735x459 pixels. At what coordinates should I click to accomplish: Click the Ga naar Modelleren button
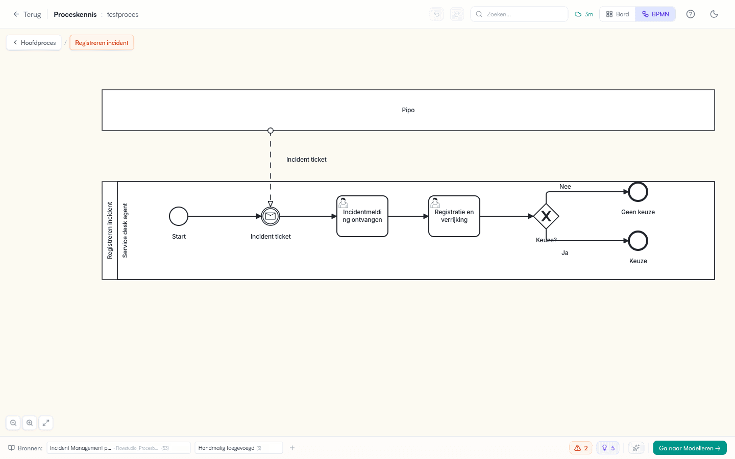690,448
